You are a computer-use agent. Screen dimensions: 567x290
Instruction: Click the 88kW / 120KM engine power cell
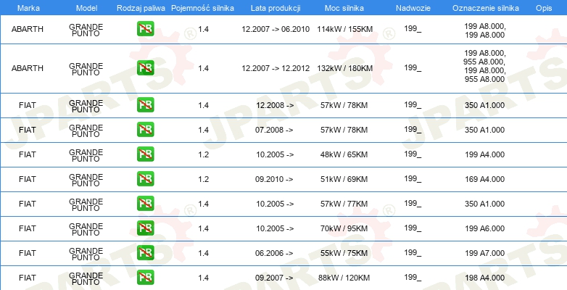[344, 278]
